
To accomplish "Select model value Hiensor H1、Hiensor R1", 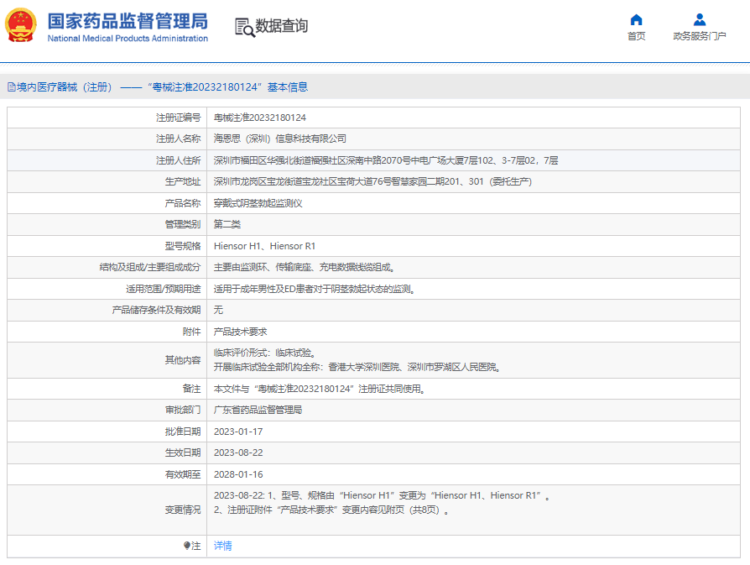I will [264, 246].
